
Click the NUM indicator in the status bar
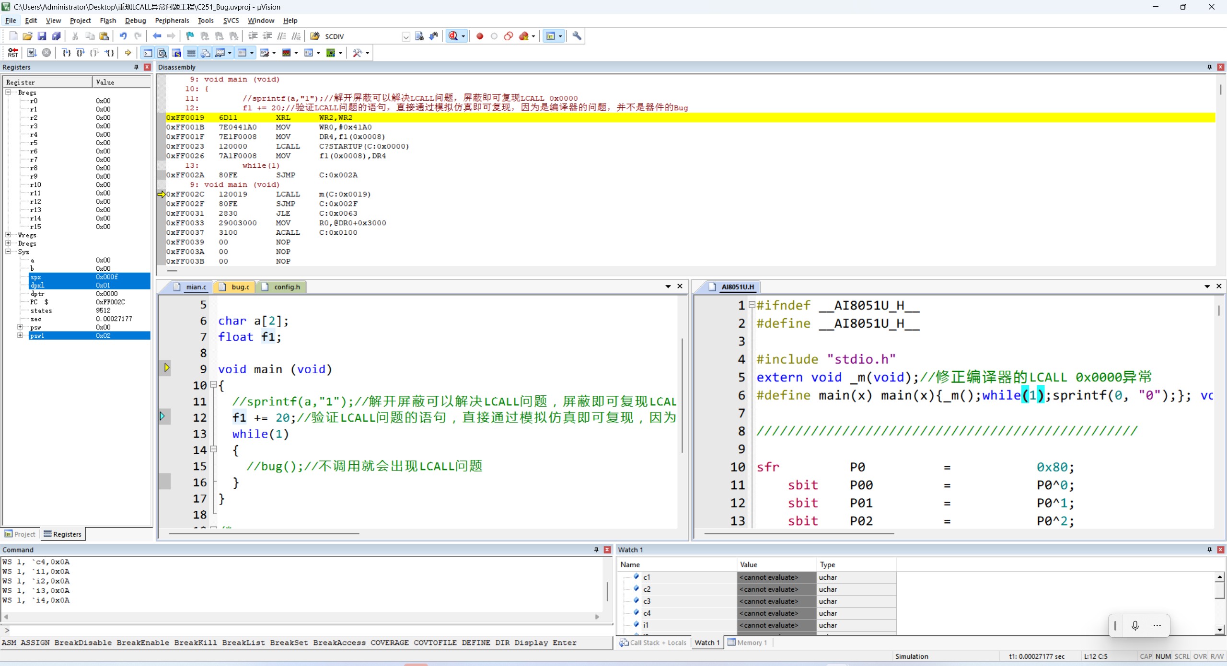(1163, 656)
